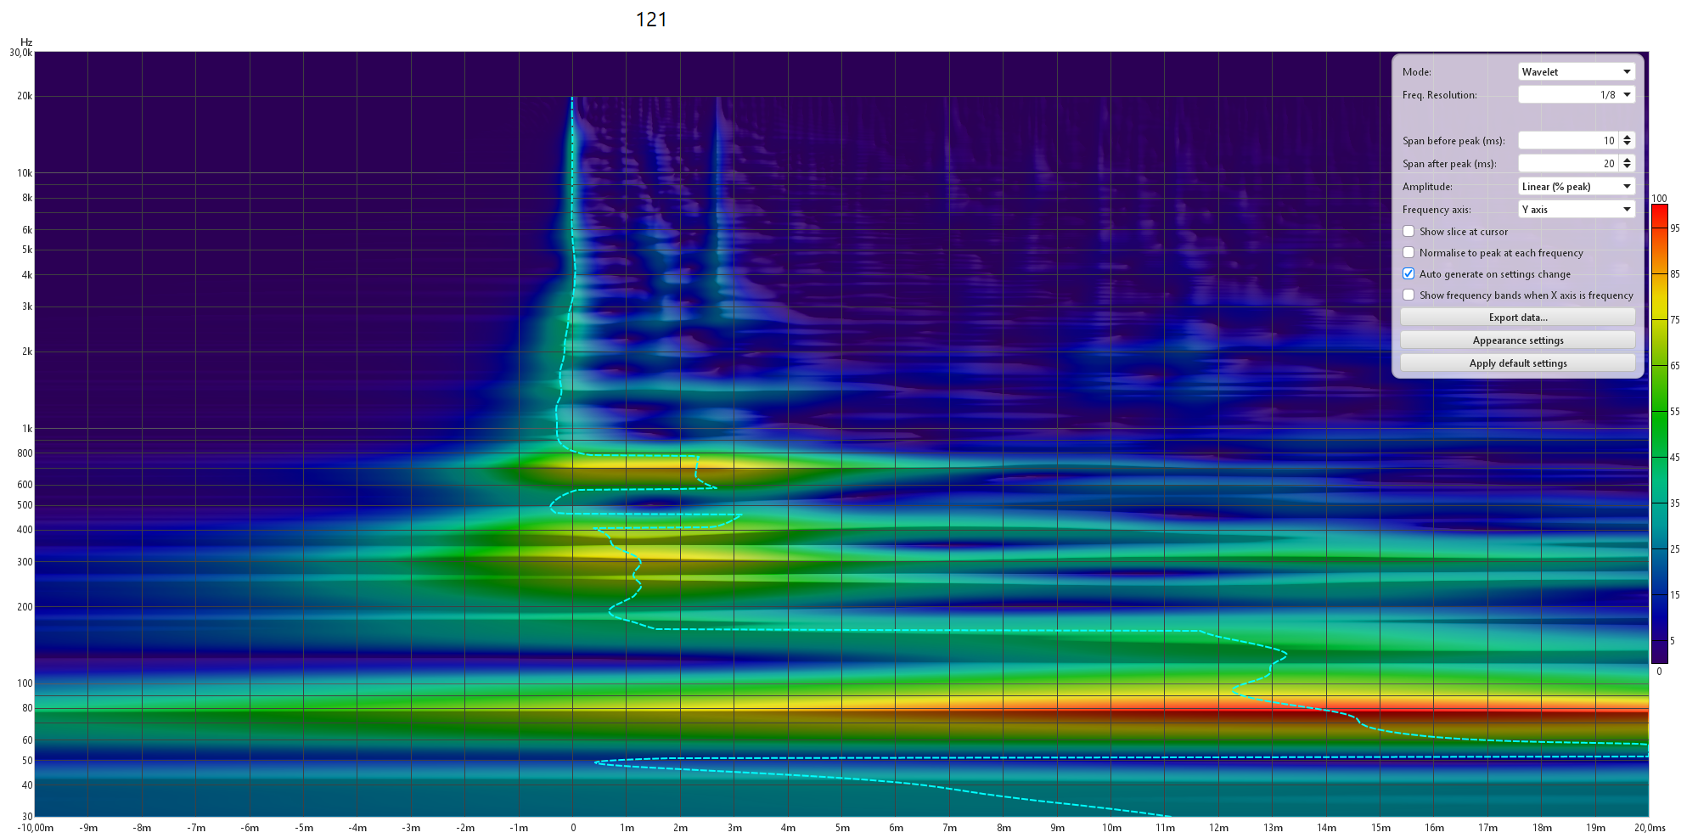Increase the Span after peak value
1698x838 pixels.
(x=1627, y=160)
